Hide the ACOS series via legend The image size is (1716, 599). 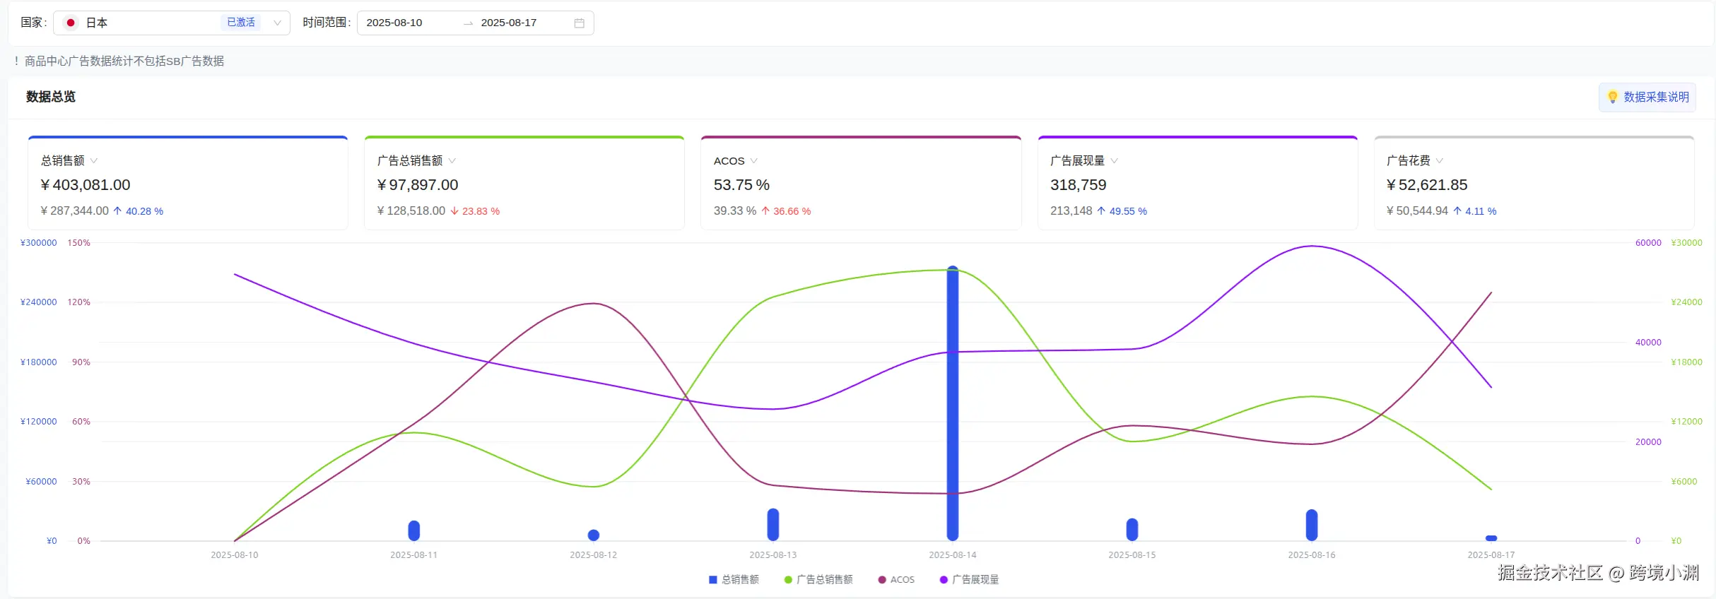point(896,580)
